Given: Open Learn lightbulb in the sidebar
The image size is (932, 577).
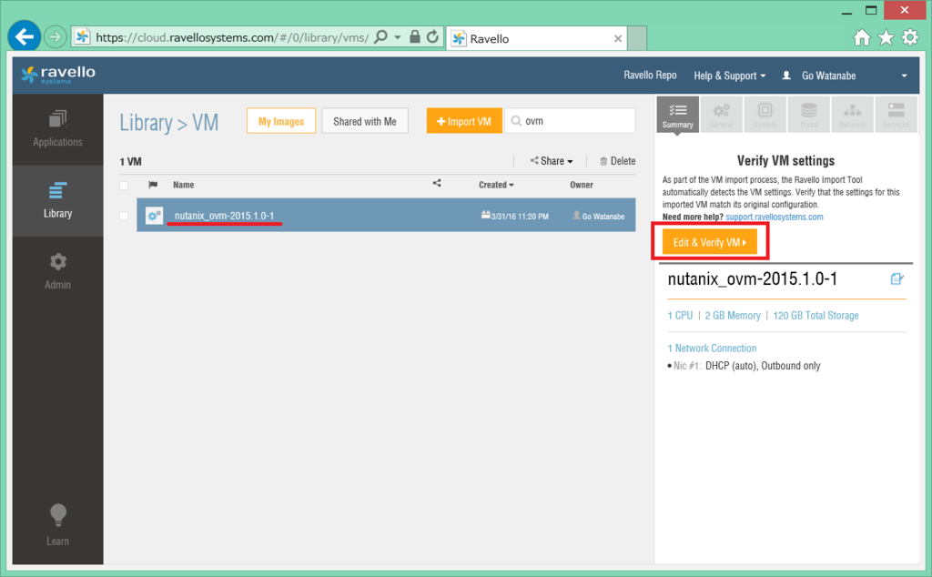Looking at the screenshot, I should click(57, 525).
